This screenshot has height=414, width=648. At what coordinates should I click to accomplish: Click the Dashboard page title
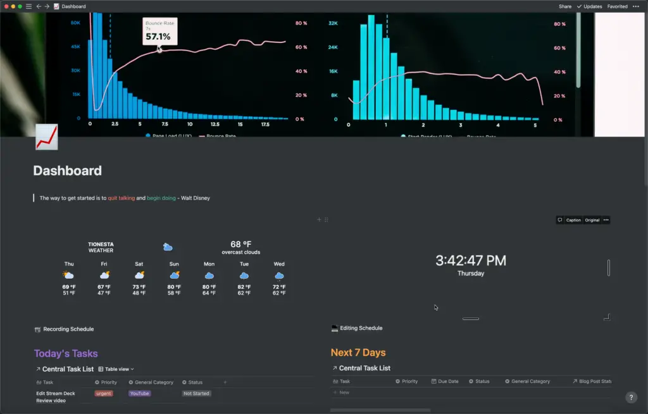[x=67, y=171]
